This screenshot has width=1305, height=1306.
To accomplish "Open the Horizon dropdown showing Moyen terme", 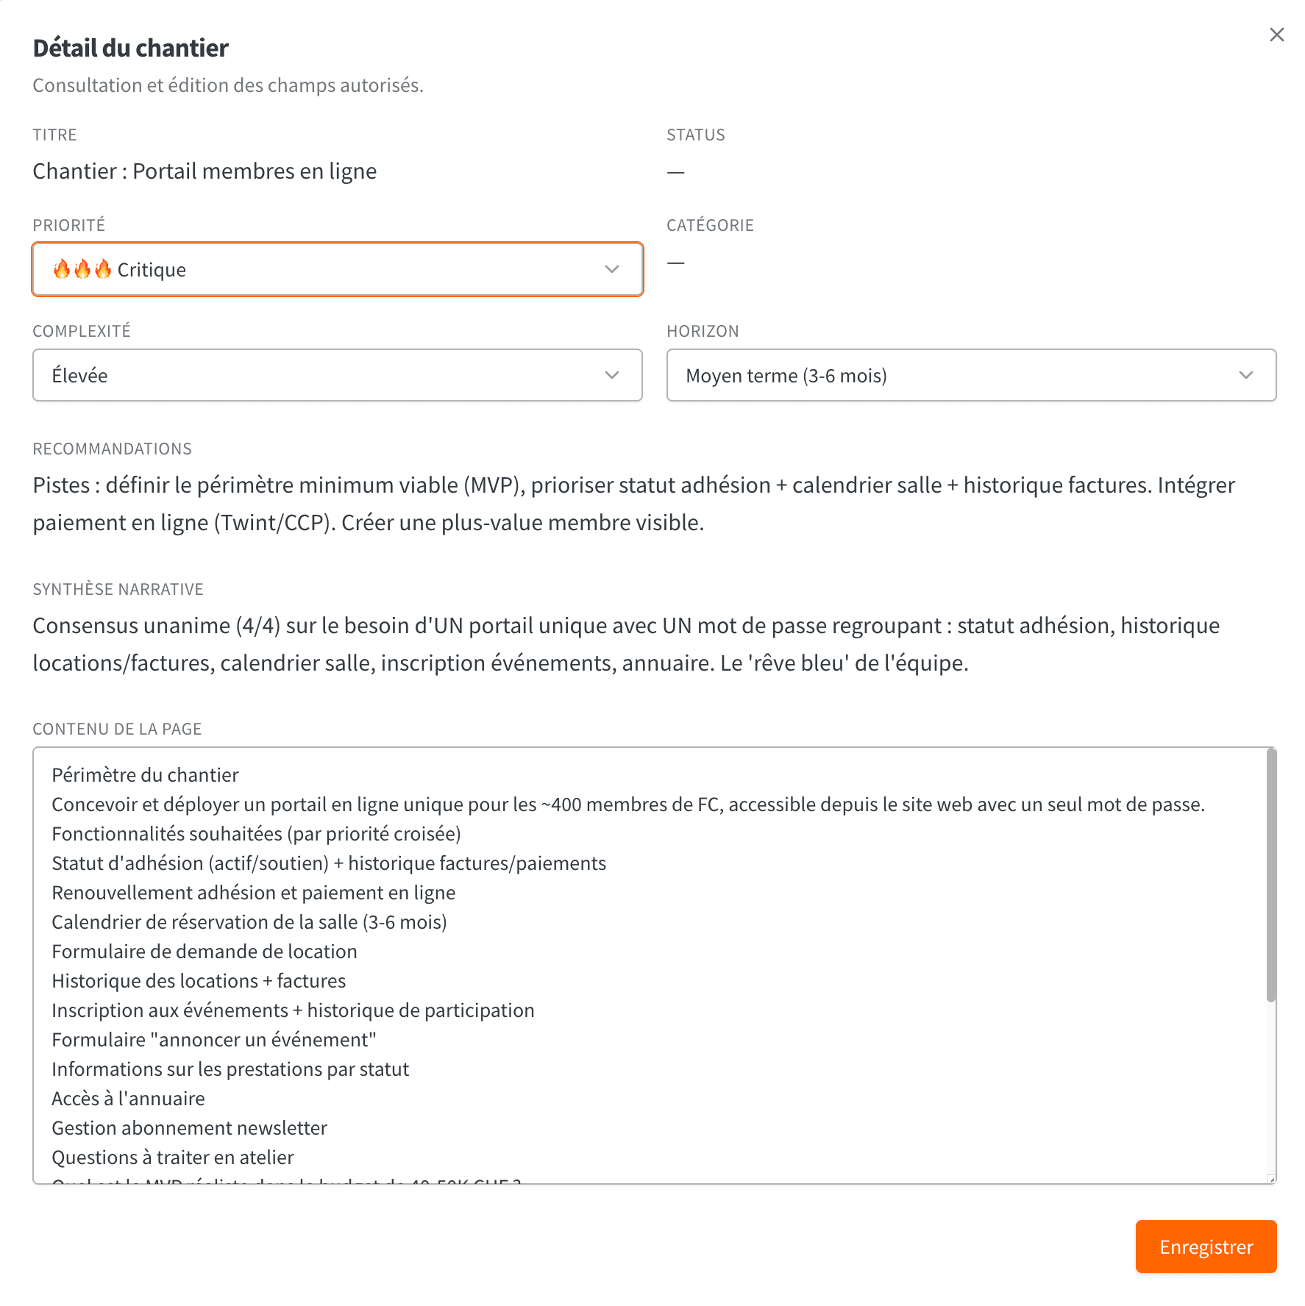I will pos(971,375).
